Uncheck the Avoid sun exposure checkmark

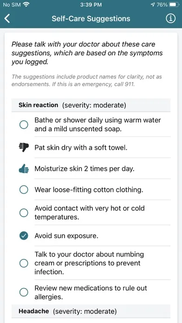point(24,236)
